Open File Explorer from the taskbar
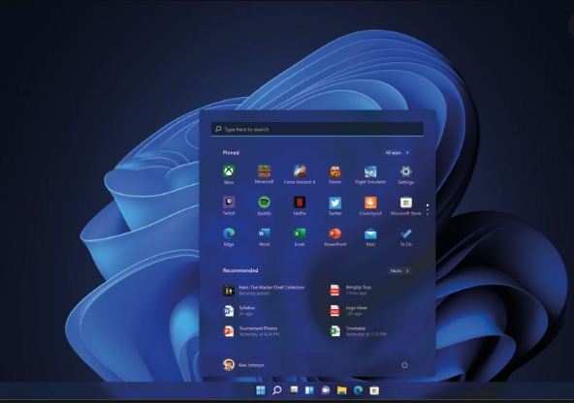 tap(342, 390)
